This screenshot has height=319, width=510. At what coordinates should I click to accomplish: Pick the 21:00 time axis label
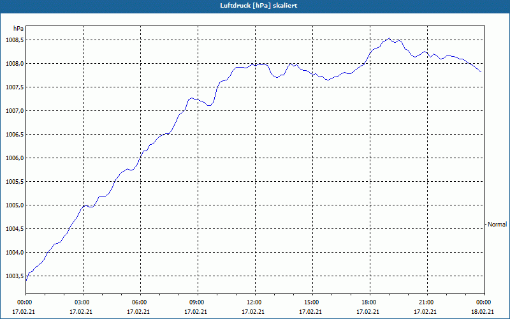coord(425,302)
